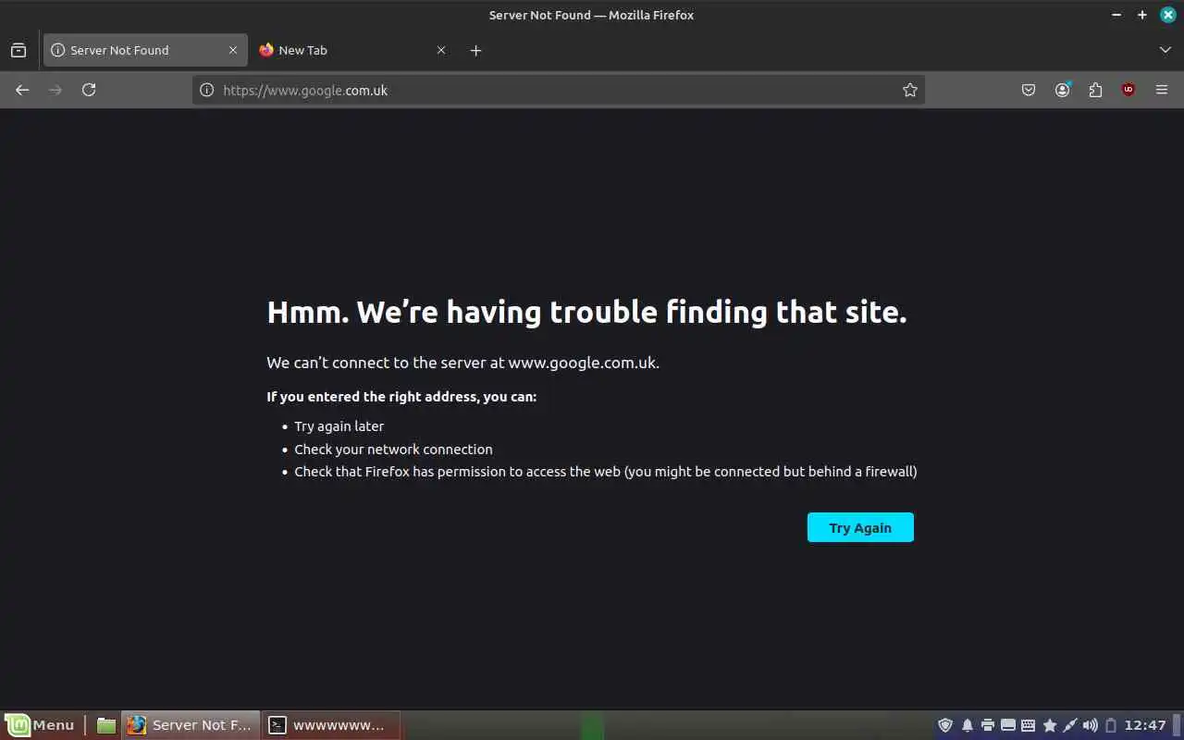Open the Extensions puzzle icon
Screen dimensions: 1184x740
(1095, 90)
